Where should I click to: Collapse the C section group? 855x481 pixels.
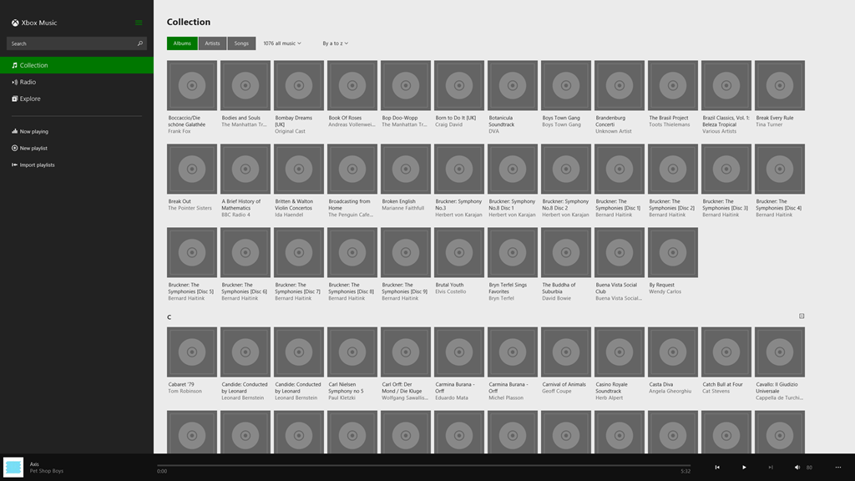coord(802,316)
